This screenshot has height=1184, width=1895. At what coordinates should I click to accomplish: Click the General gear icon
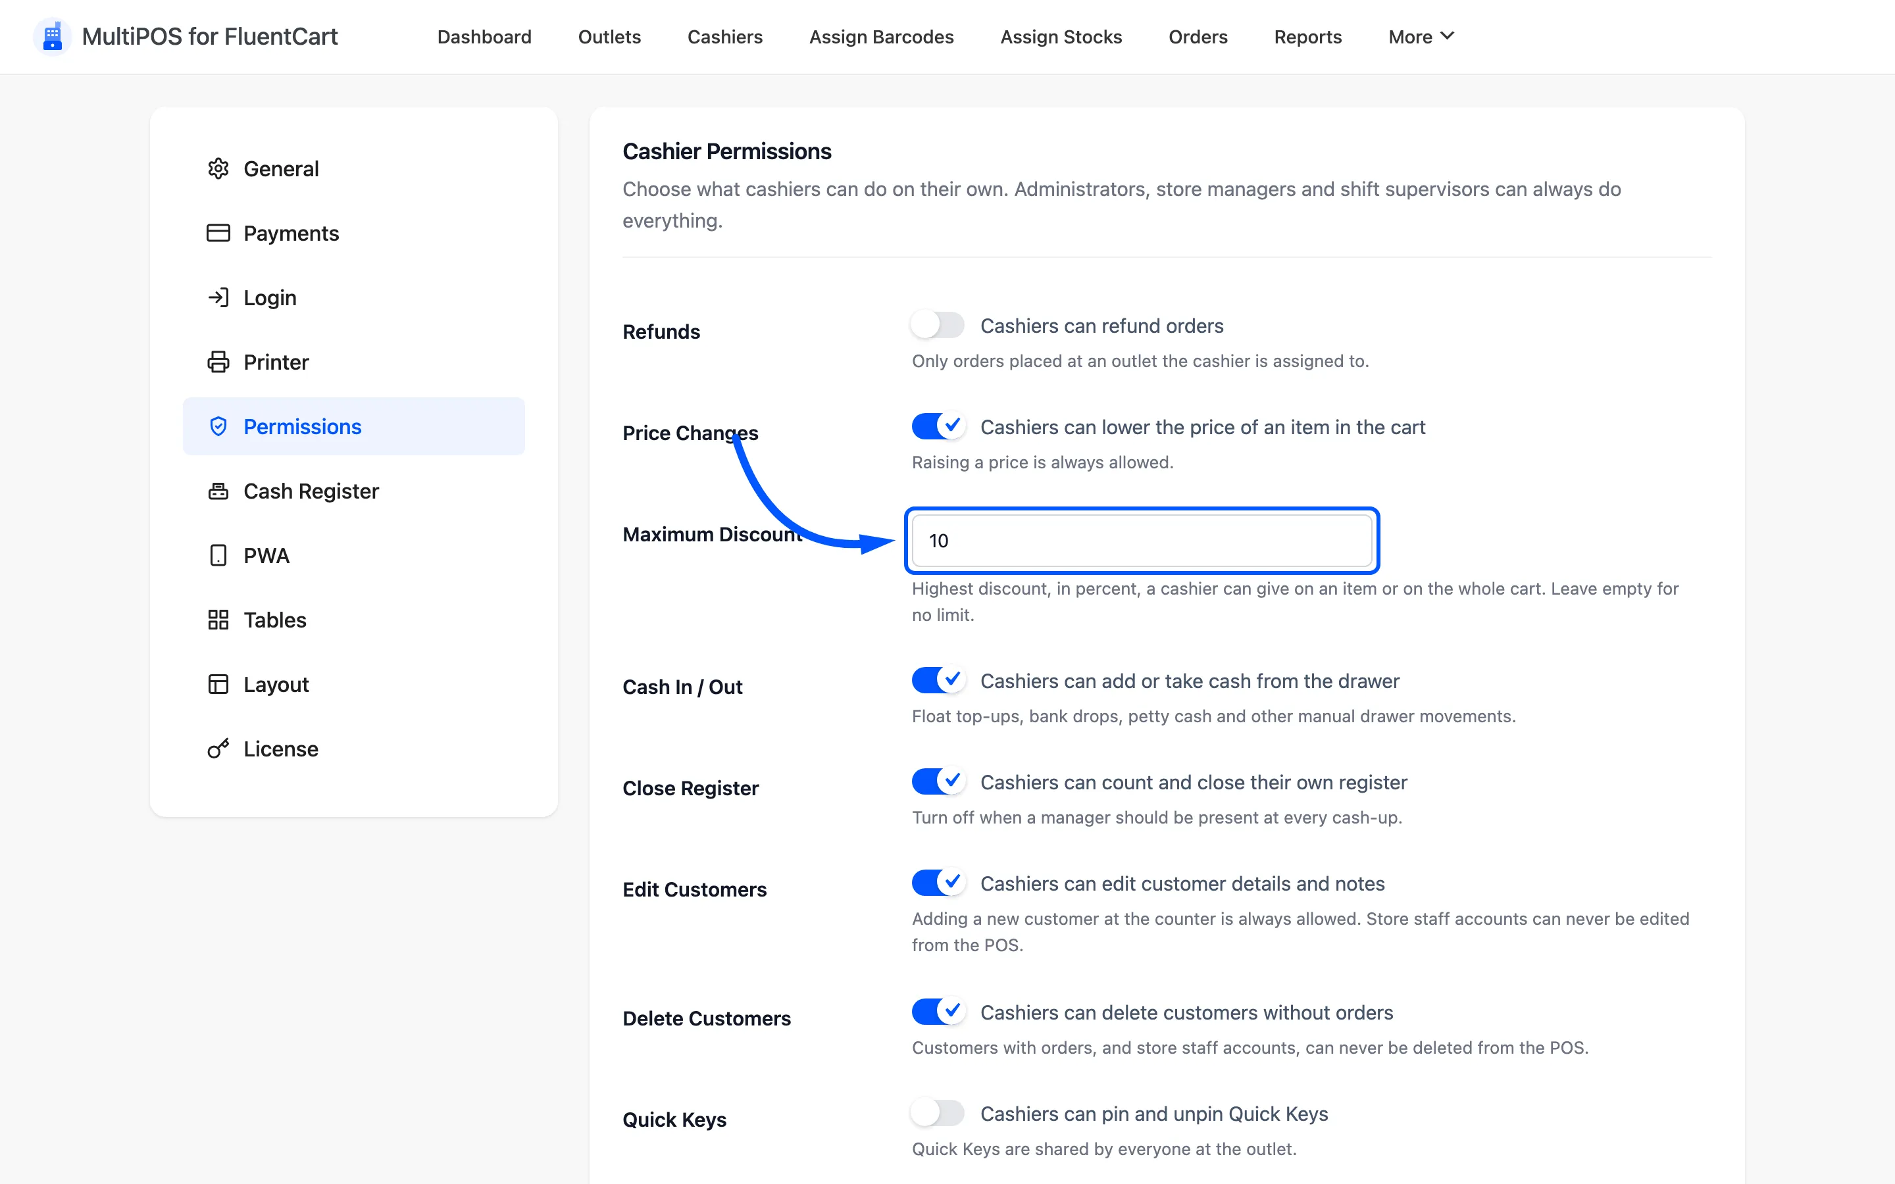(218, 168)
